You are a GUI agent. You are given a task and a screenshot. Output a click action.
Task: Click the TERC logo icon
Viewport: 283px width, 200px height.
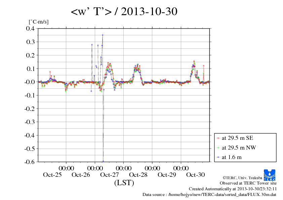[x=270, y=175]
